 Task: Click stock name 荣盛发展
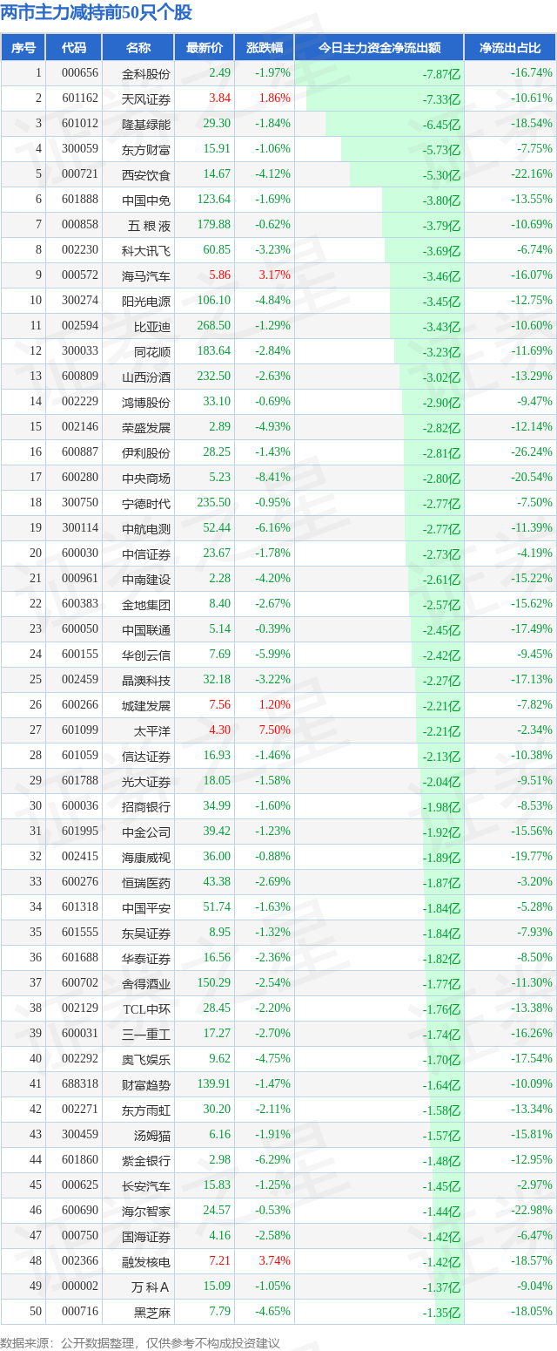[146, 428]
